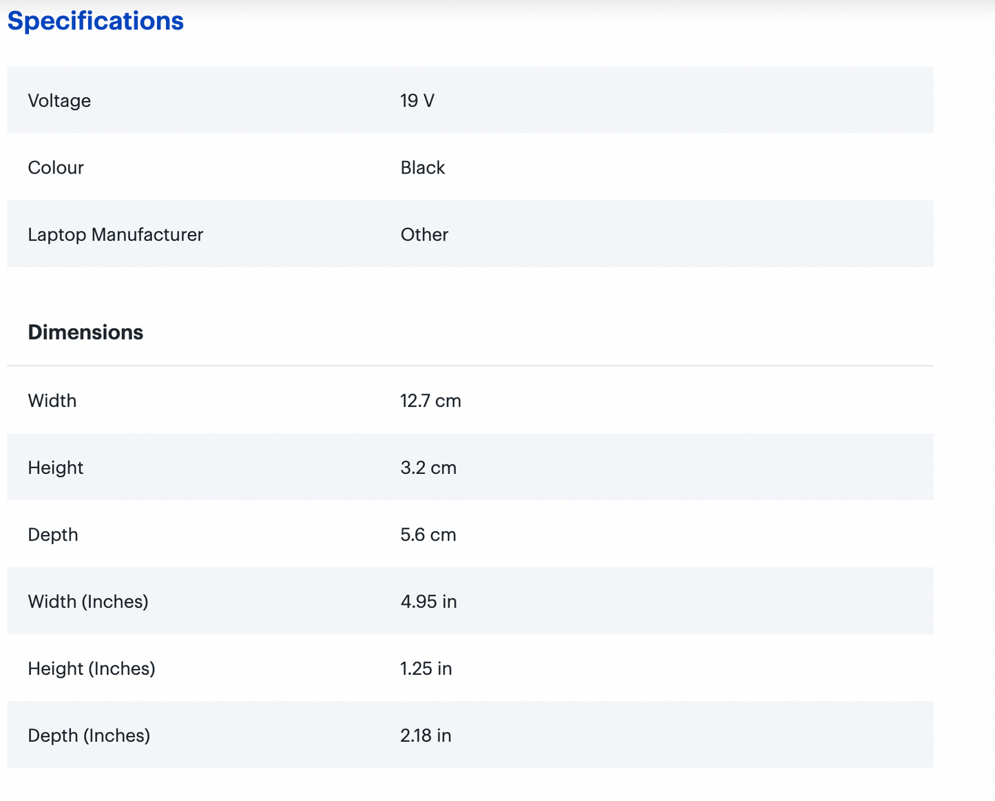Click the 12.7 cm width value

click(430, 400)
